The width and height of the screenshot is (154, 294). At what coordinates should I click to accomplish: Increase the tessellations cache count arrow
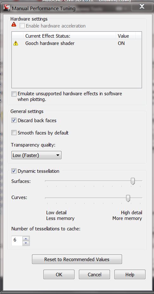tap(26, 239)
